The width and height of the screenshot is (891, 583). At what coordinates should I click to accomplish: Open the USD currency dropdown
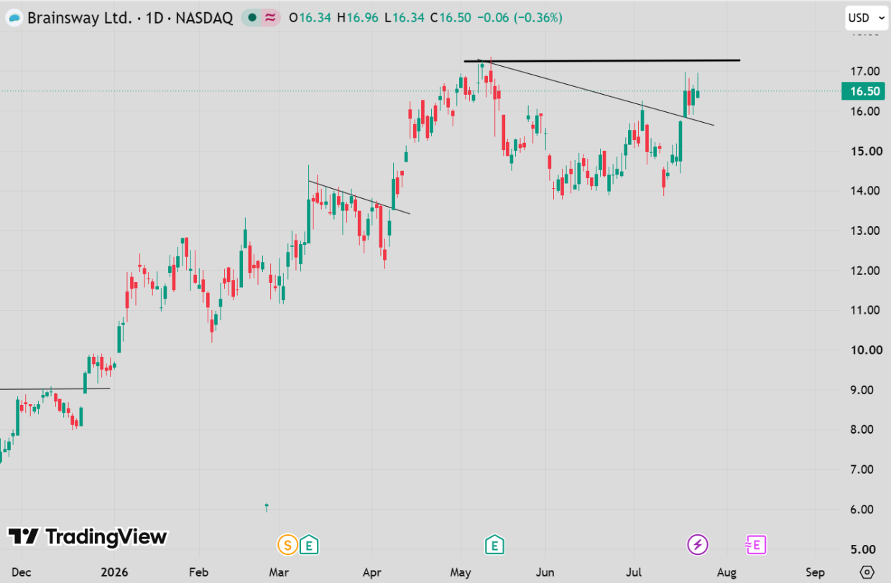click(866, 18)
